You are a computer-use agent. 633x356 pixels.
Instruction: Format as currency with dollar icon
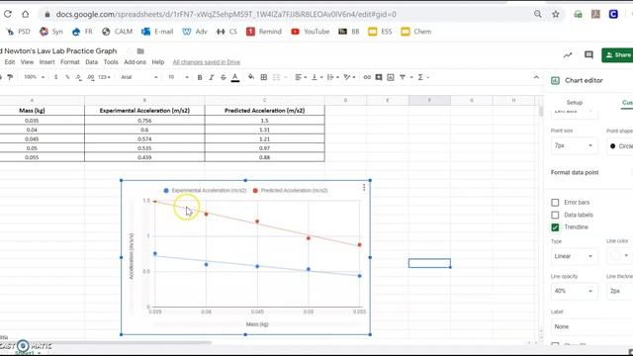pos(55,77)
